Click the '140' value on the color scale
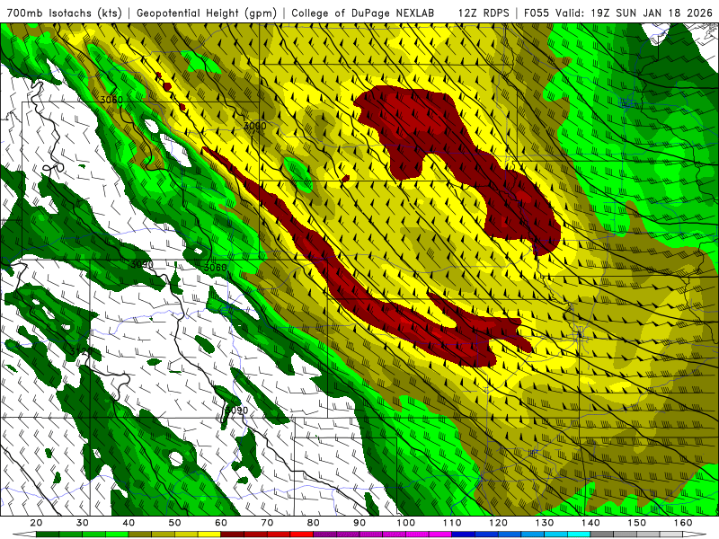 coord(590,523)
